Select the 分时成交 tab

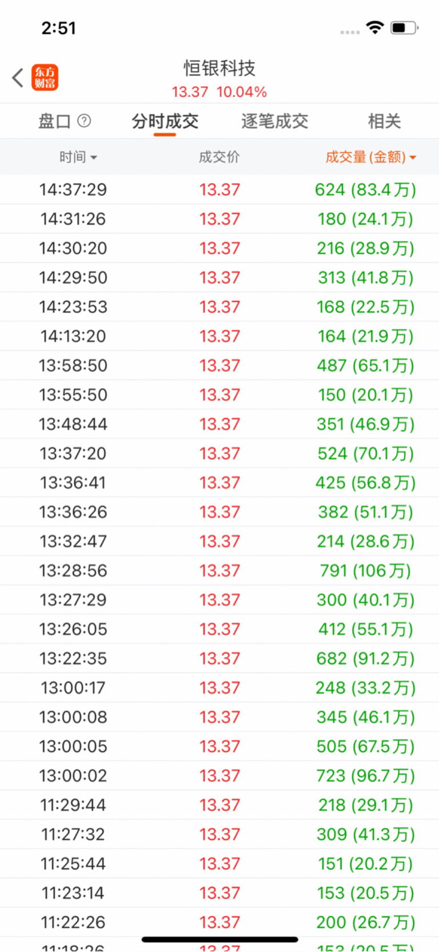(x=165, y=121)
